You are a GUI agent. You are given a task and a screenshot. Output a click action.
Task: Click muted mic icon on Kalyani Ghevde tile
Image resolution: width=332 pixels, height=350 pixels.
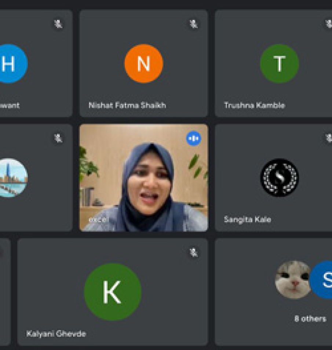[x=194, y=253]
